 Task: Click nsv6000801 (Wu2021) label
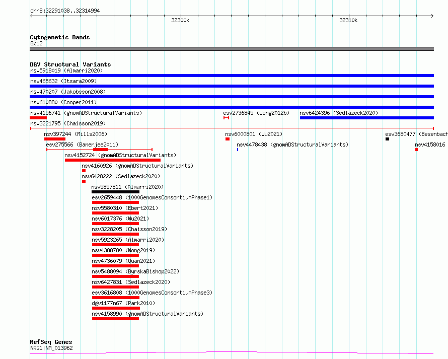pyautogui.click(x=254, y=134)
